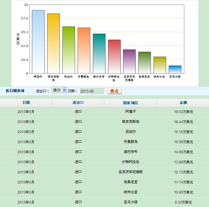Click the purple 圣基茨和尼维斯 chart bar
209x207 pixels.
click(x=129, y=61)
